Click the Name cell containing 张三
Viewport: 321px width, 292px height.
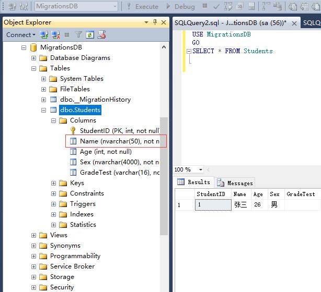239,205
